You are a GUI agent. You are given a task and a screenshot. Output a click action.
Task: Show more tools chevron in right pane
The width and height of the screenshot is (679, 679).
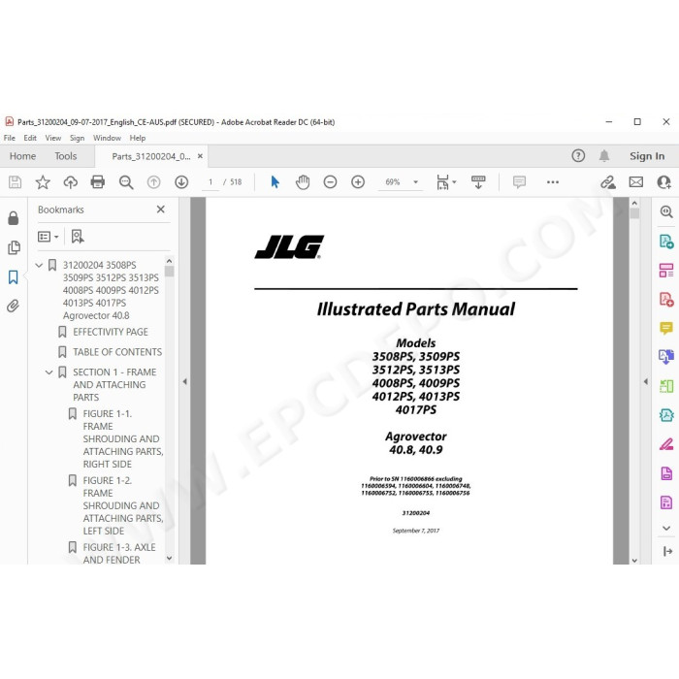[666, 529]
